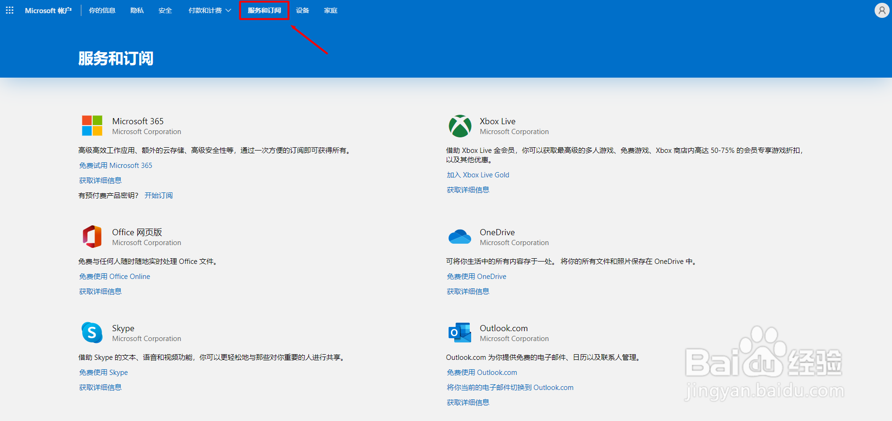Click 获取详细信息 under Outlook.com
This screenshot has width=892, height=421.
tap(468, 403)
